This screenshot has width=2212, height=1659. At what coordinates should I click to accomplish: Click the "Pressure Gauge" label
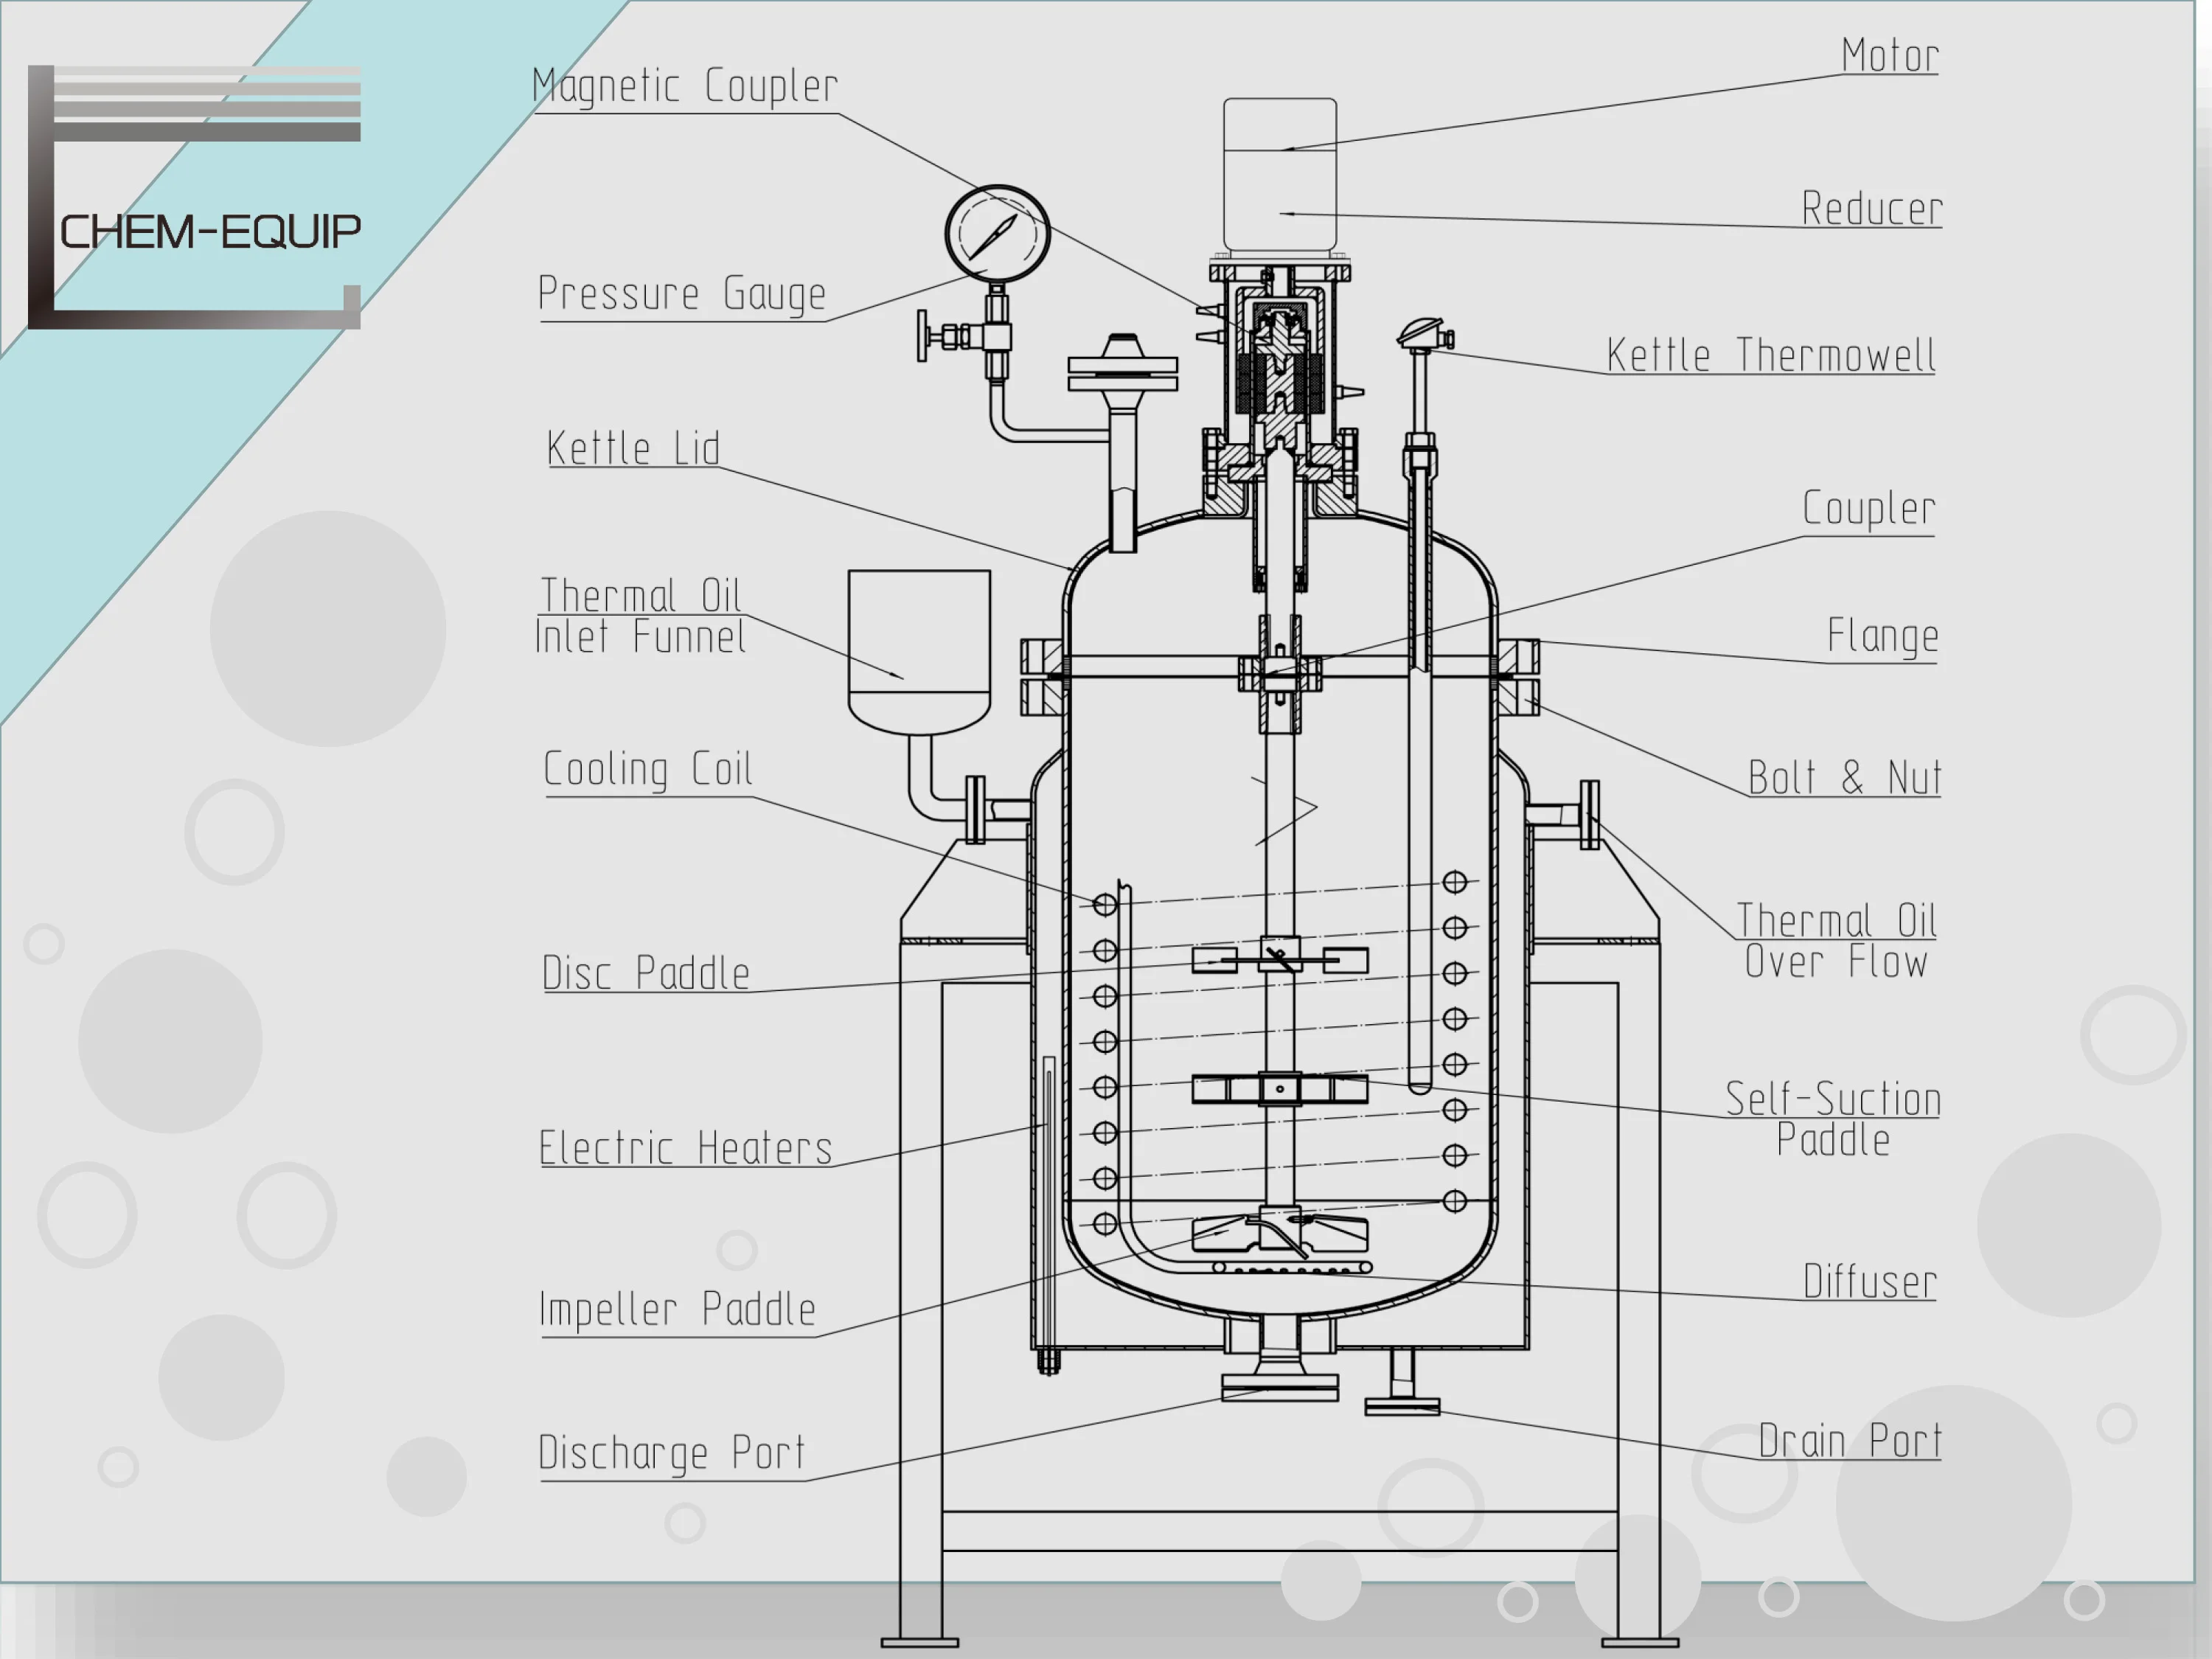click(x=682, y=294)
